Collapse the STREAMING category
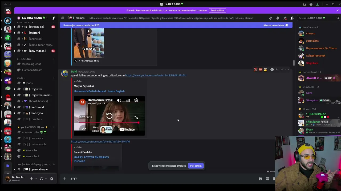Viewport: 341px width, 191px height. 25,59
